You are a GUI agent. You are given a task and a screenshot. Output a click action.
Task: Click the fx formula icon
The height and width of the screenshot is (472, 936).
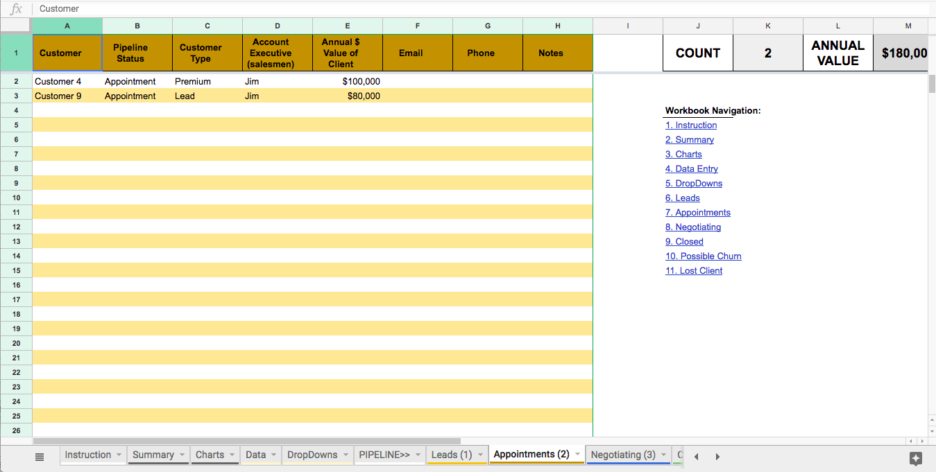(16, 9)
